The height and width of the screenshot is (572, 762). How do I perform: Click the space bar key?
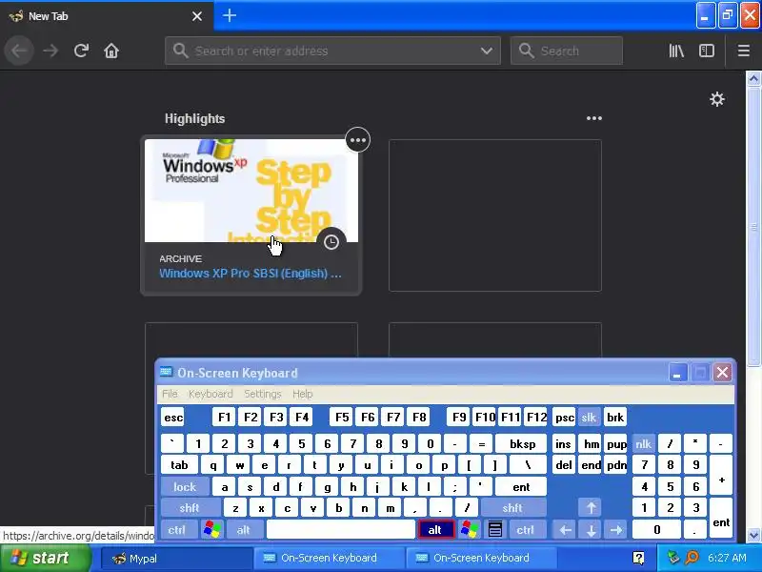click(x=341, y=530)
